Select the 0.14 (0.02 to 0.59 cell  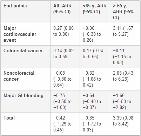click(65, 56)
